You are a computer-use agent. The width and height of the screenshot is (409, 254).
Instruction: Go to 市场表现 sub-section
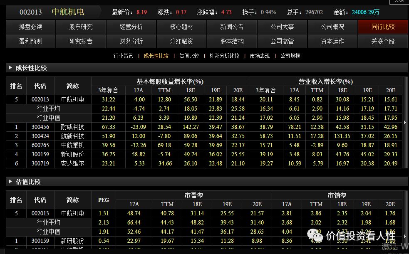pos(260,56)
